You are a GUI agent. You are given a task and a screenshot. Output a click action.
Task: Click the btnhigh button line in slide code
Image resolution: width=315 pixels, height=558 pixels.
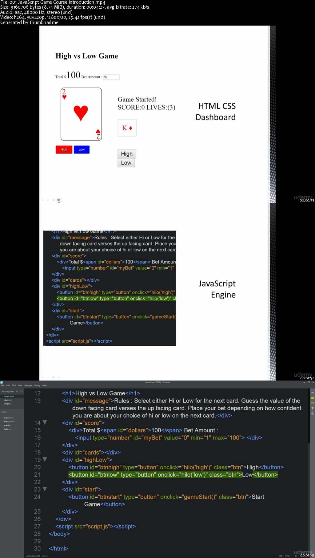116,292
